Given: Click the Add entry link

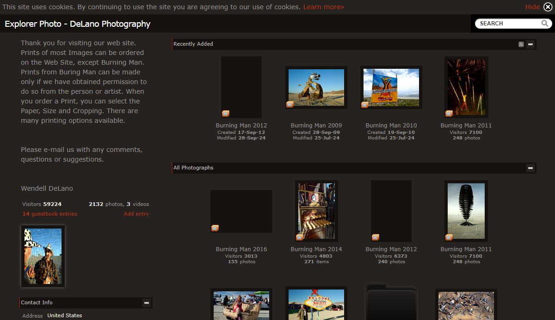Looking at the screenshot, I should click(136, 214).
